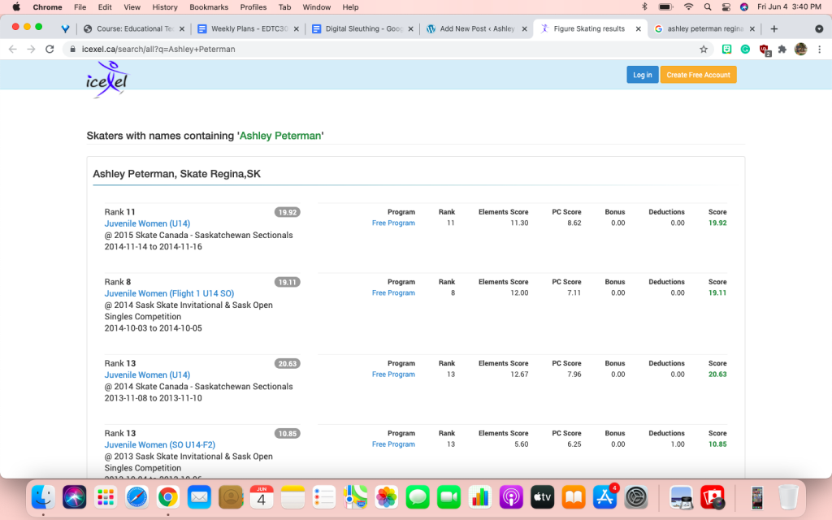
Task: Open the Mail app in the Dock
Action: pyautogui.click(x=200, y=497)
